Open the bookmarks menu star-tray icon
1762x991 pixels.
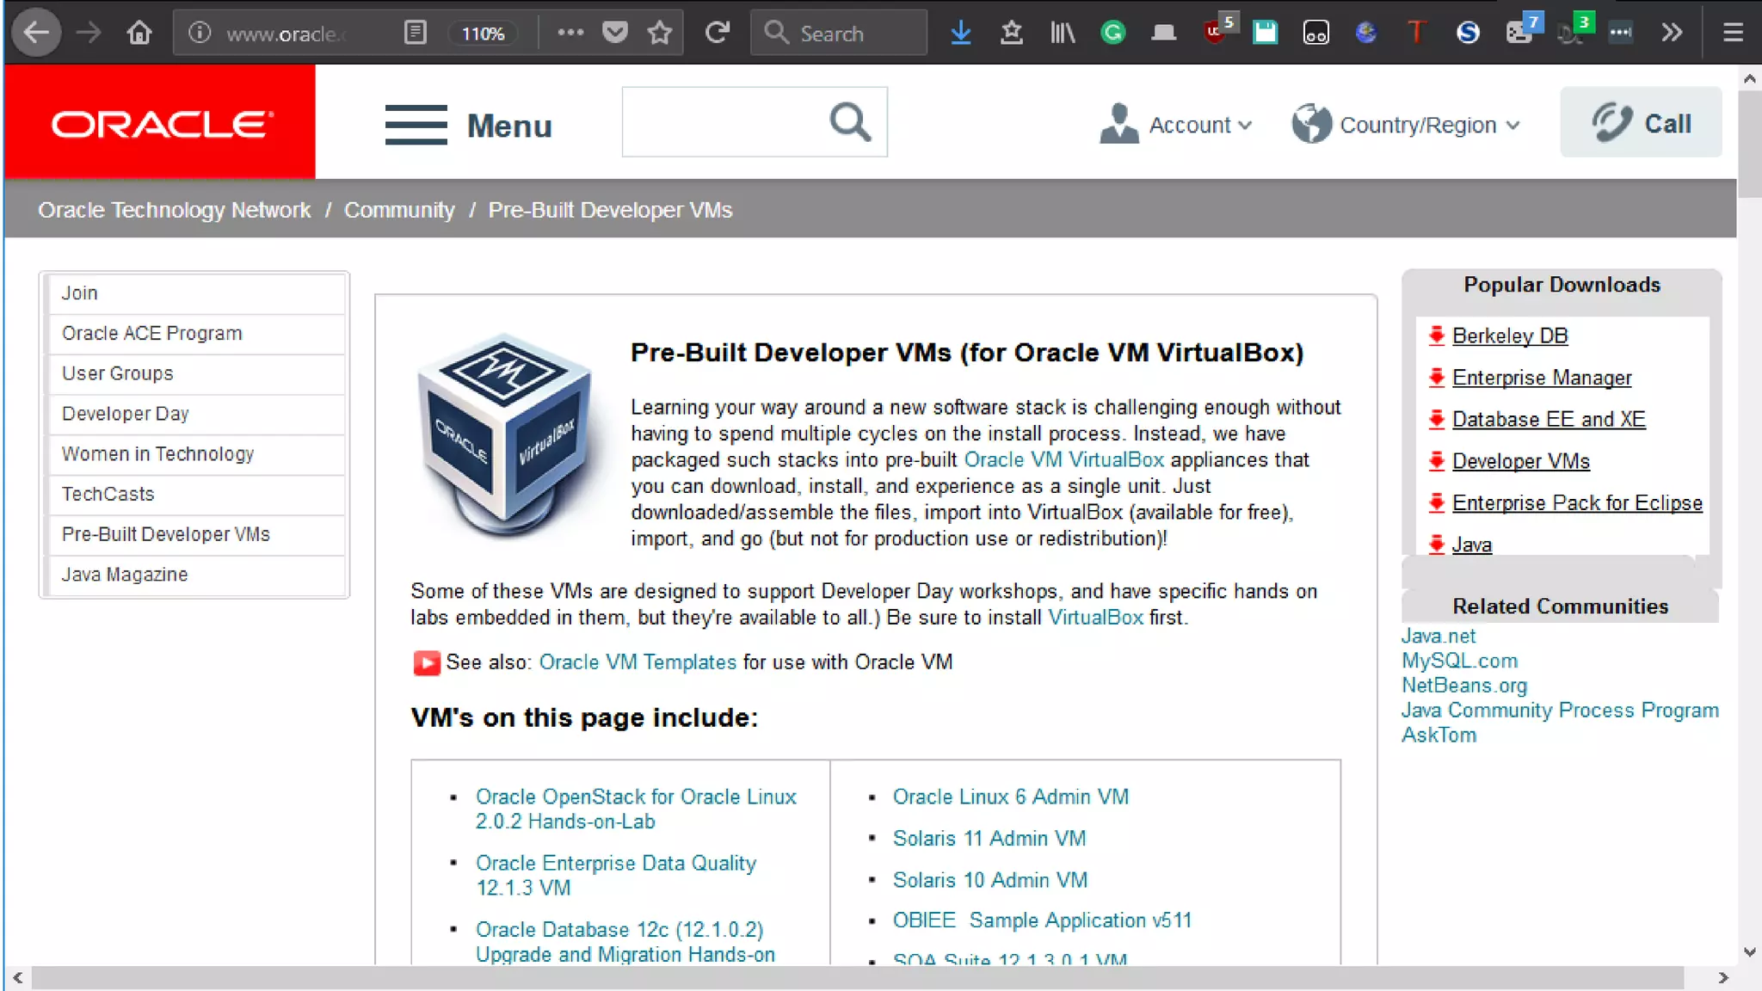[x=1012, y=33]
